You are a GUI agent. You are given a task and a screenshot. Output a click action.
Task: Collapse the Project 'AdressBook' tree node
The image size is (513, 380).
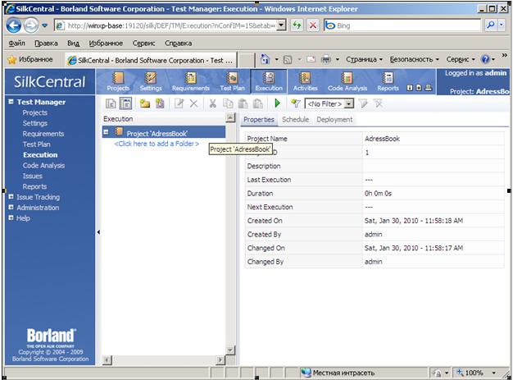[x=106, y=132]
